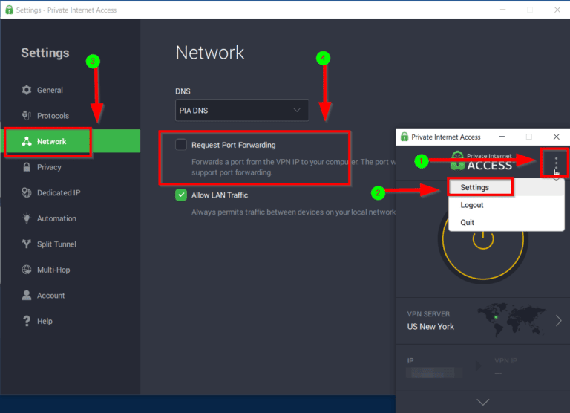Uncheck the Allow LAN Traffic checkbox
The width and height of the screenshot is (570, 413).
click(181, 195)
